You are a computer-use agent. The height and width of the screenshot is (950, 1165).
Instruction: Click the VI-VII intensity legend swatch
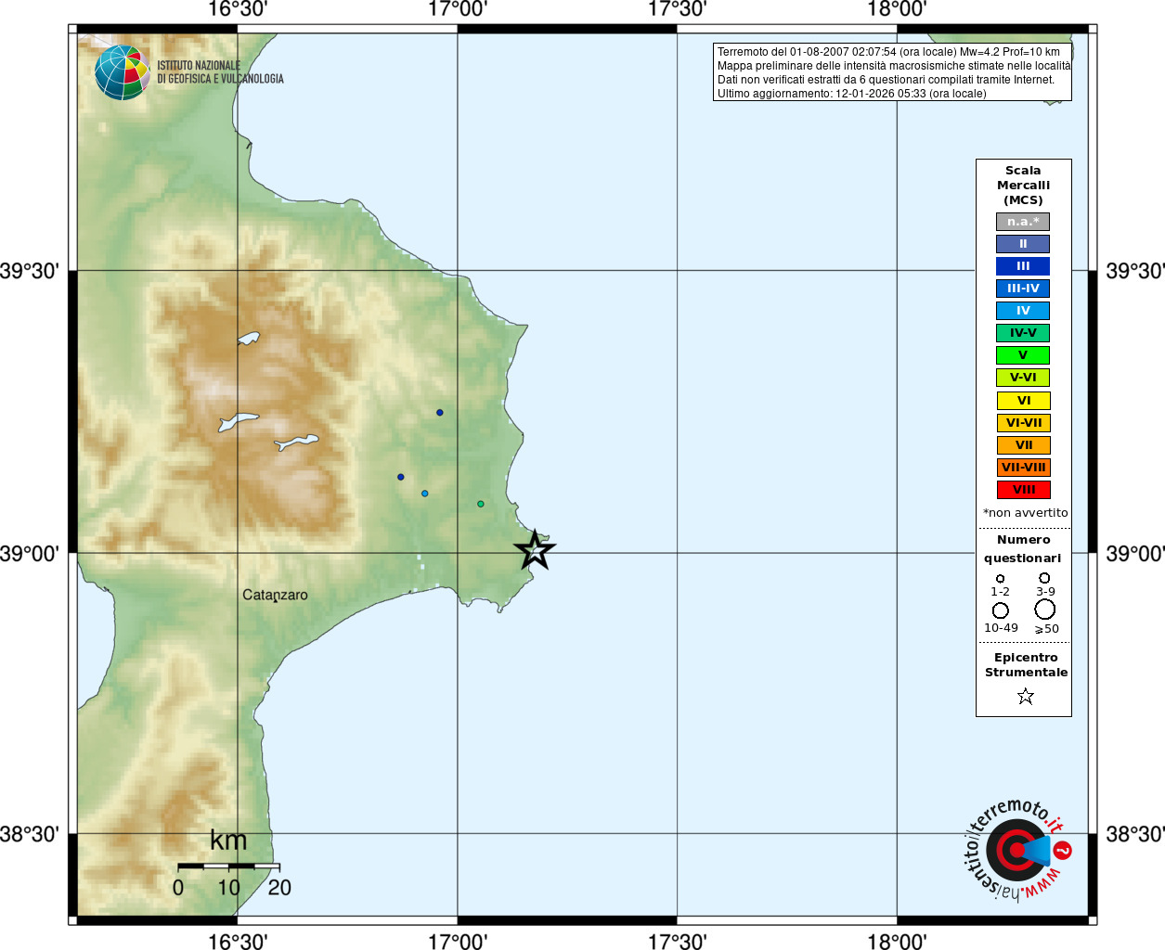(1024, 423)
